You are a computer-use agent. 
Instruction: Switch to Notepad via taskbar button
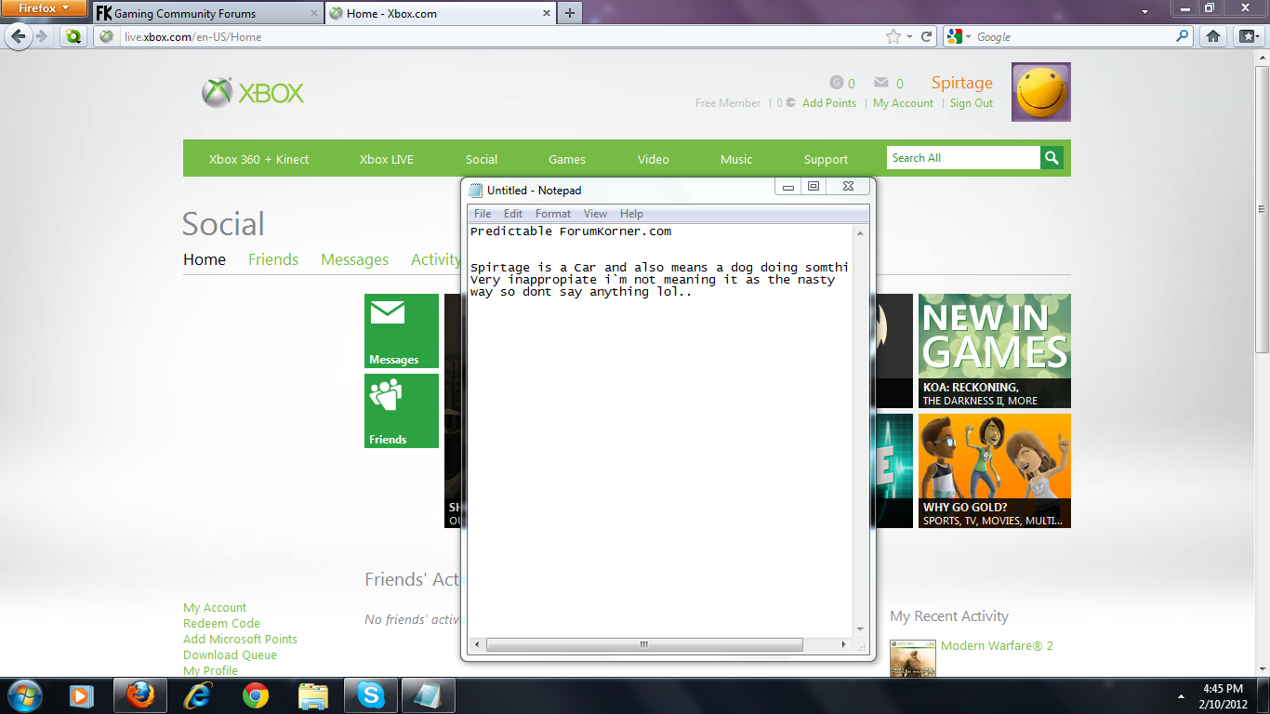tap(429, 695)
